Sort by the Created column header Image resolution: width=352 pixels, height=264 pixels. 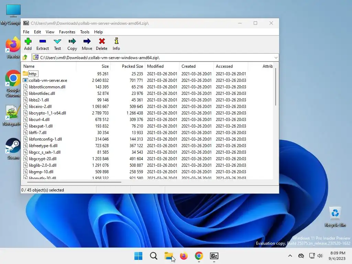(x=196, y=66)
